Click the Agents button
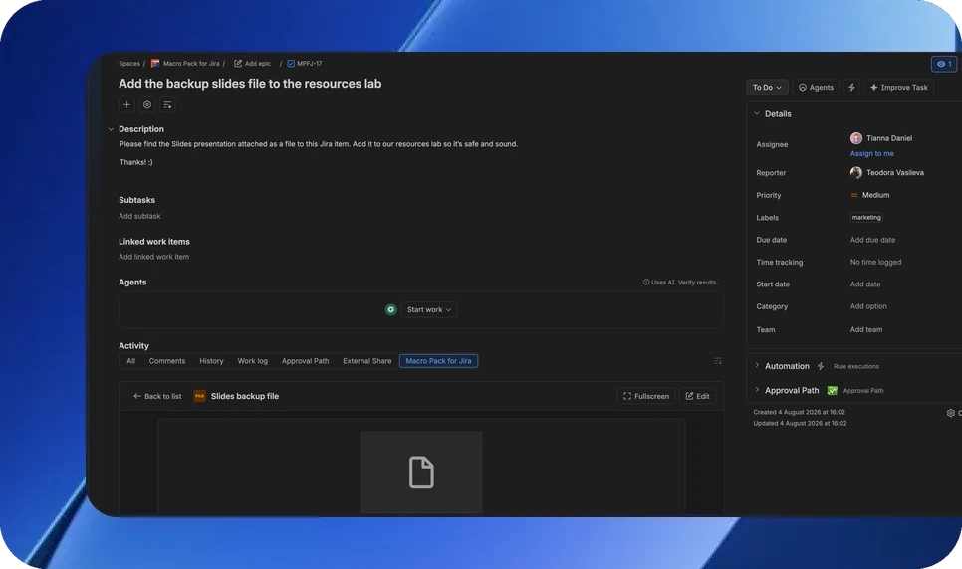The width and height of the screenshot is (962, 569). [816, 88]
